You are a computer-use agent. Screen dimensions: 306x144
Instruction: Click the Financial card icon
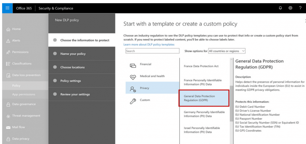point(133,65)
